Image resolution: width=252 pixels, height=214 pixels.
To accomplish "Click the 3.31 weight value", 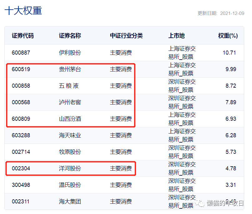I will tap(231, 185).
